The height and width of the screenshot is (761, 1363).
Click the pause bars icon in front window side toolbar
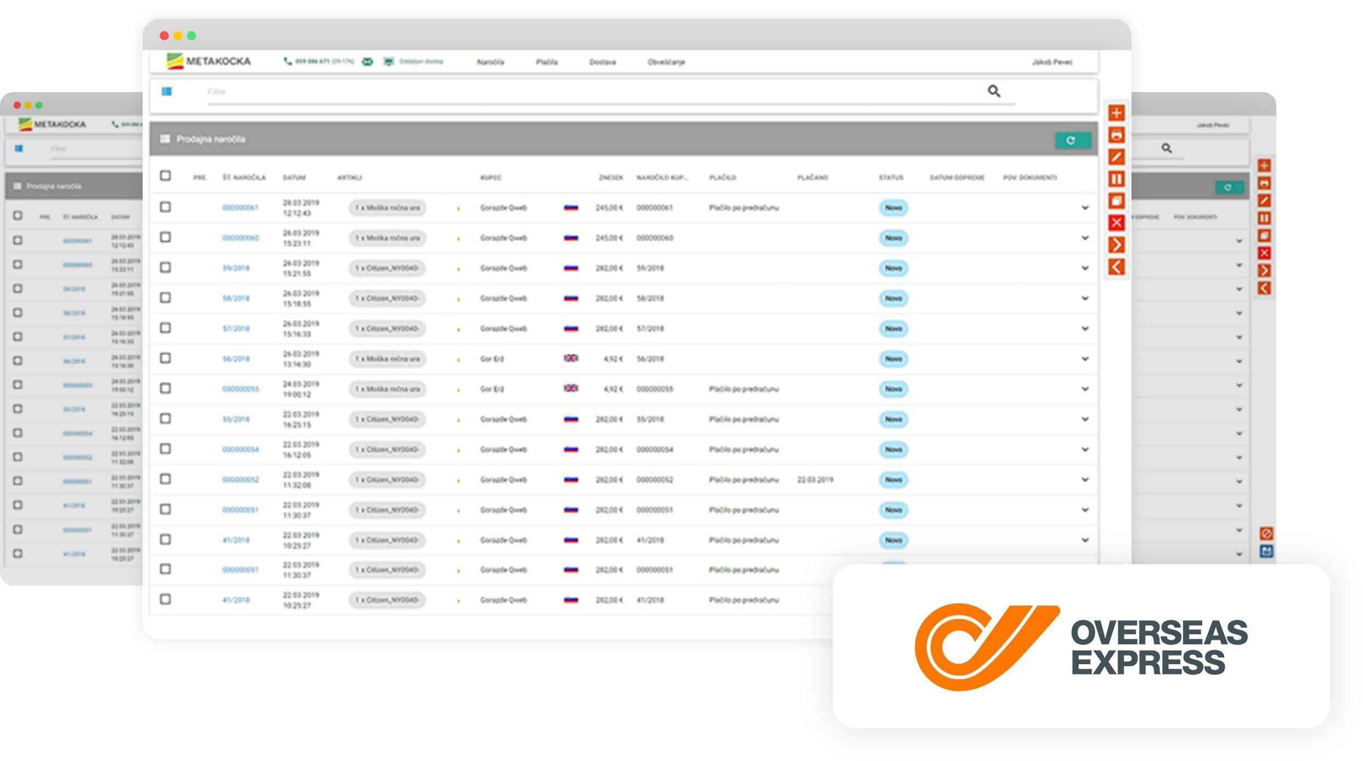1116,179
